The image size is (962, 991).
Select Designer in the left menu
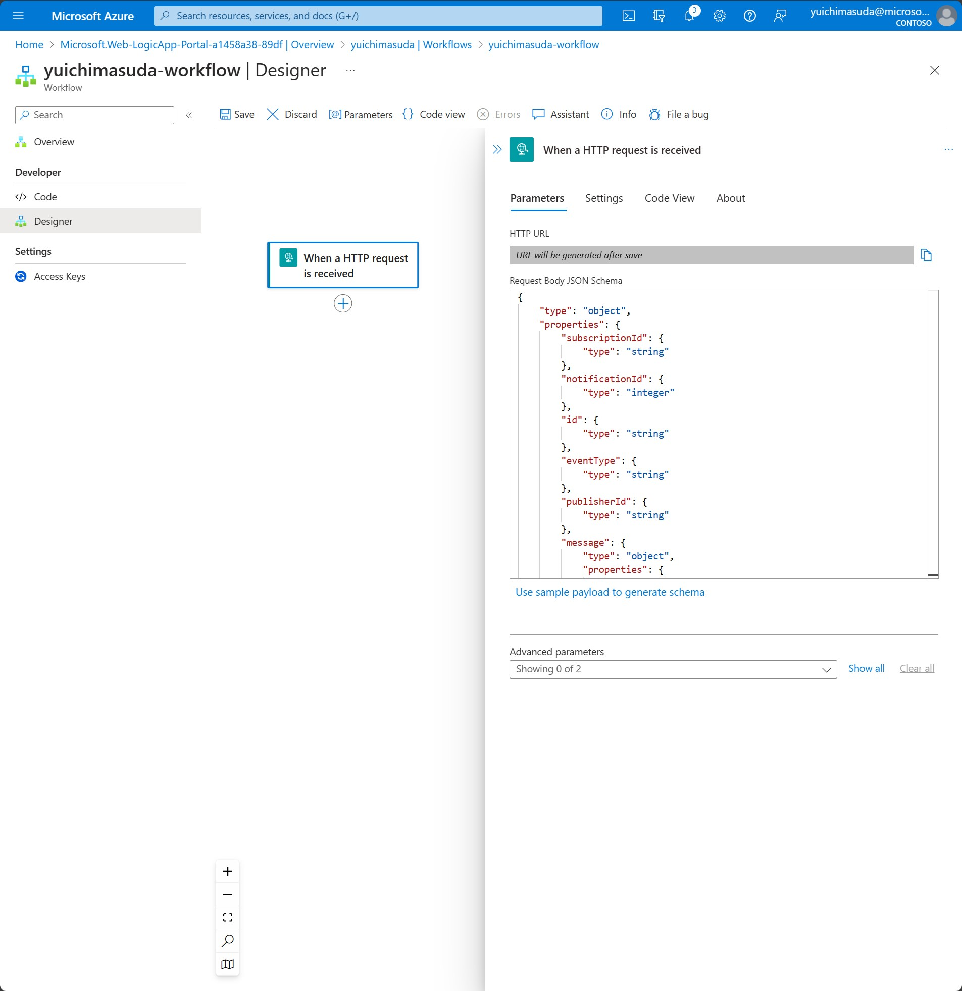pyautogui.click(x=100, y=221)
